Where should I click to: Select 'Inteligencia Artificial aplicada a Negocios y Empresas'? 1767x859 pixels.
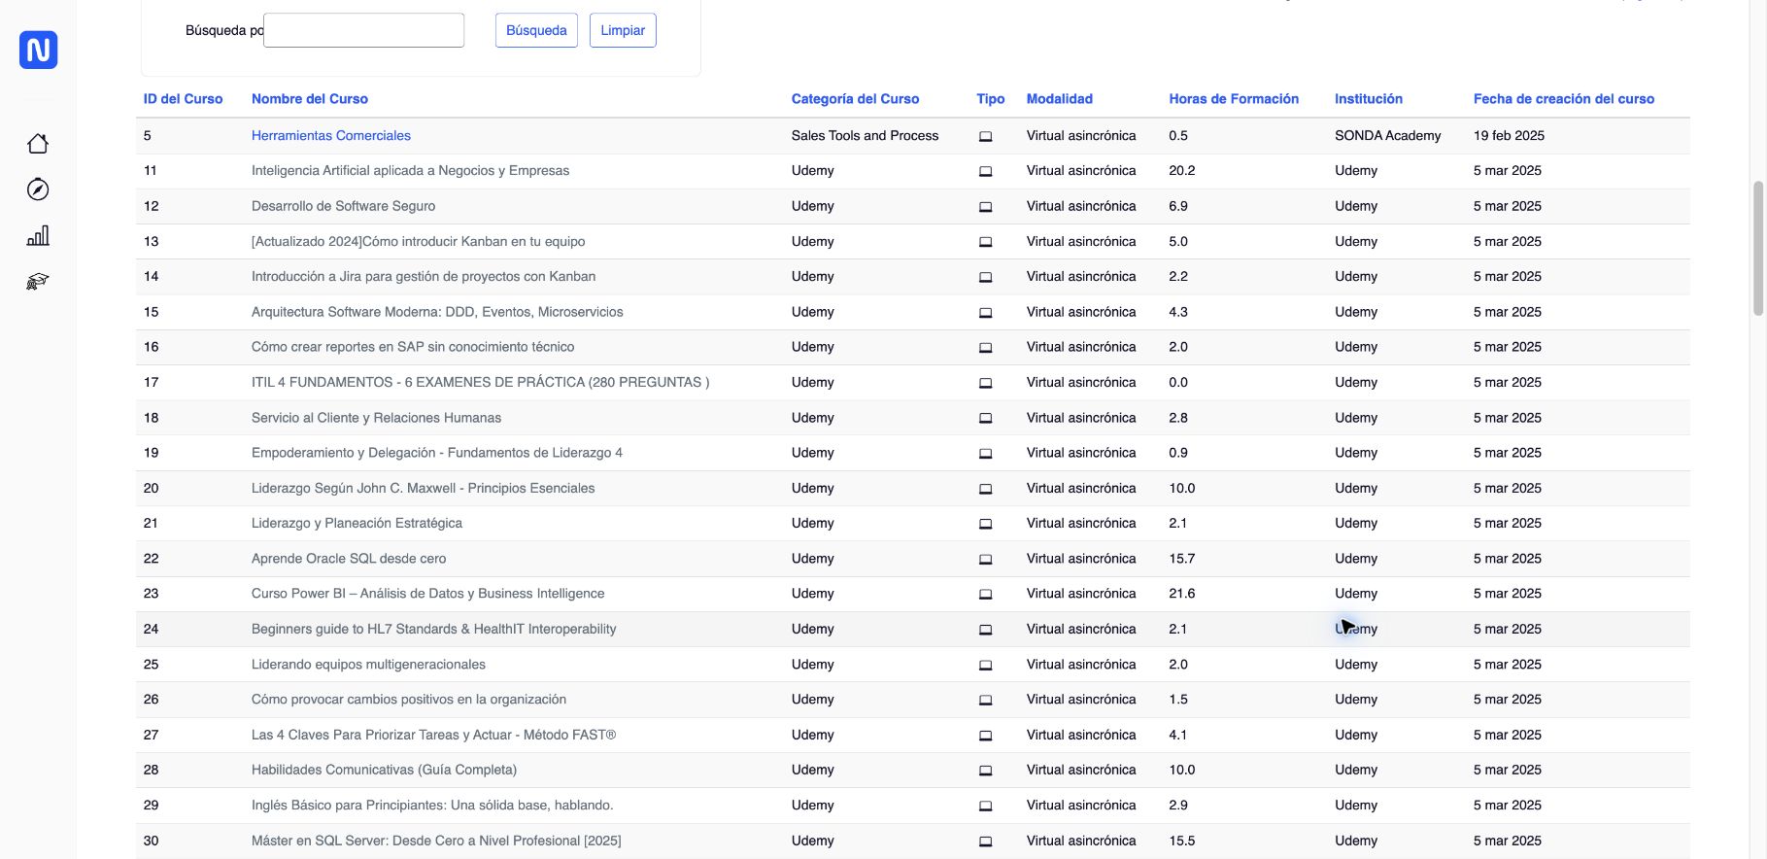[x=410, y=171]
